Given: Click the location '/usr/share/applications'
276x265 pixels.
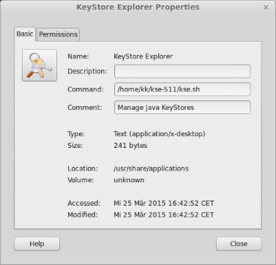Looking at the screenshot, I should tap(151, 168).
